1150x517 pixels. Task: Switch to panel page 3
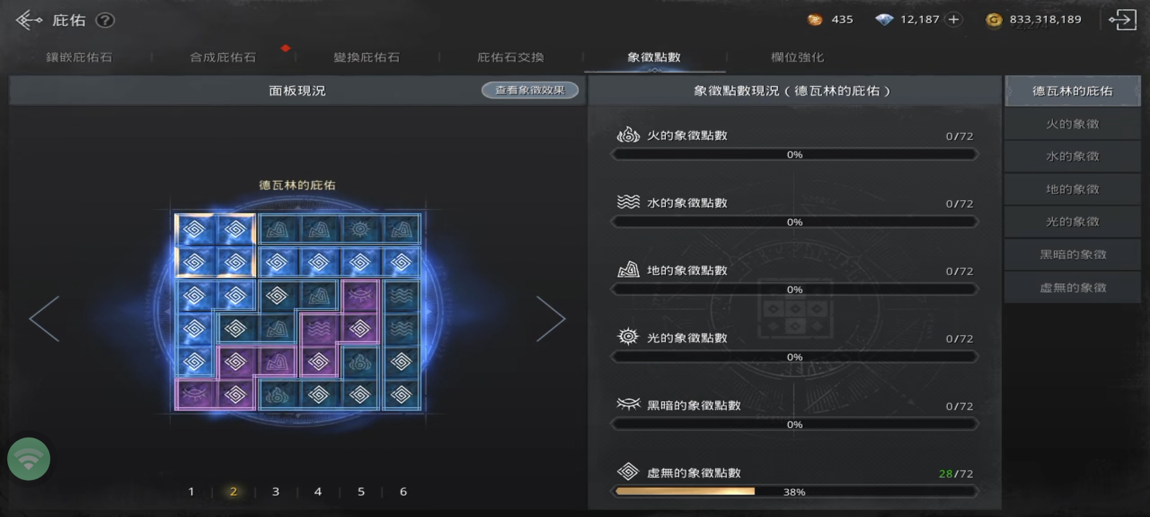[x=276, y=491]
